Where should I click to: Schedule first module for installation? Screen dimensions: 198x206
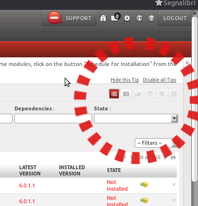click(x=144, y=184)
